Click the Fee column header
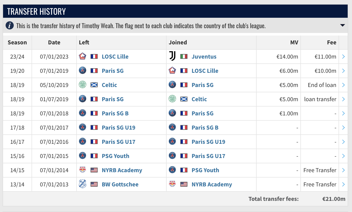The height and width of the screenshot is (212, 352). (x=331, y=42)
